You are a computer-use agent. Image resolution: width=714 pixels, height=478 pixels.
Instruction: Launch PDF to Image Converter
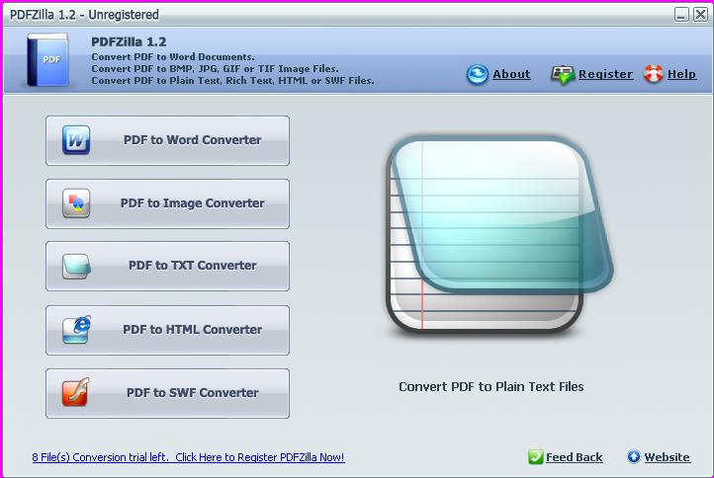coord(167,203)
